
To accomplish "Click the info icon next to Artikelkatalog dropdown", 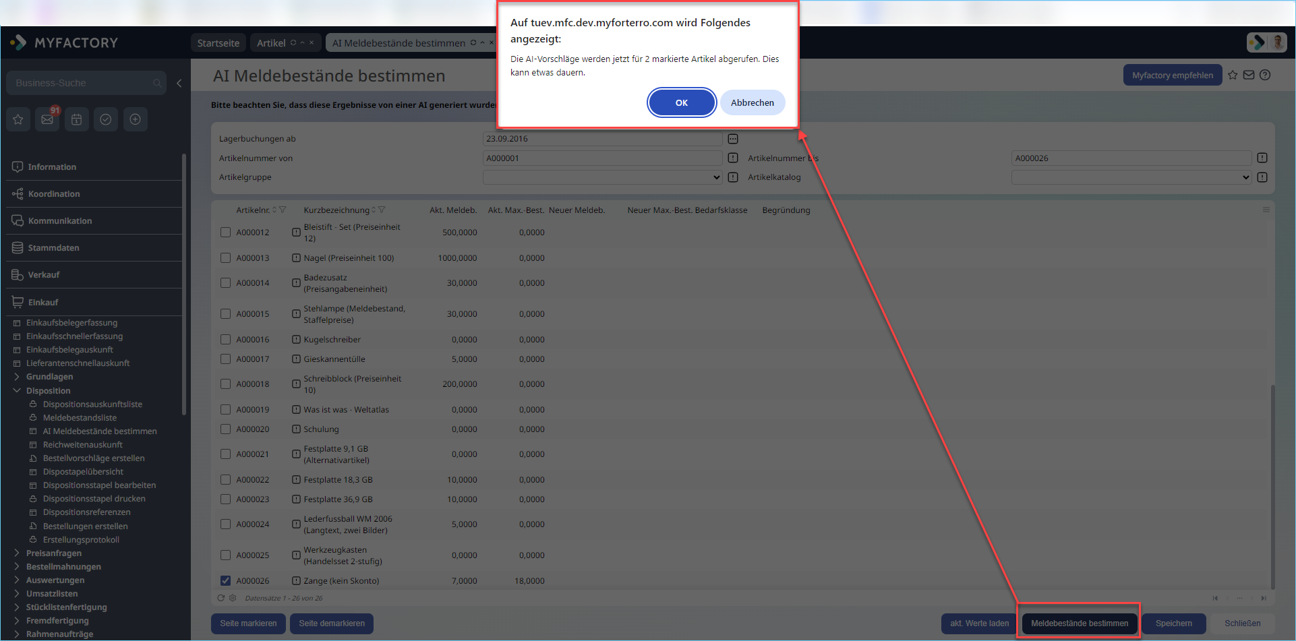I will [x=1262, y=177].
